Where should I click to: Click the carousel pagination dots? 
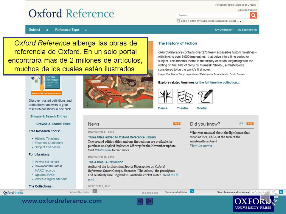coord(150,193)
